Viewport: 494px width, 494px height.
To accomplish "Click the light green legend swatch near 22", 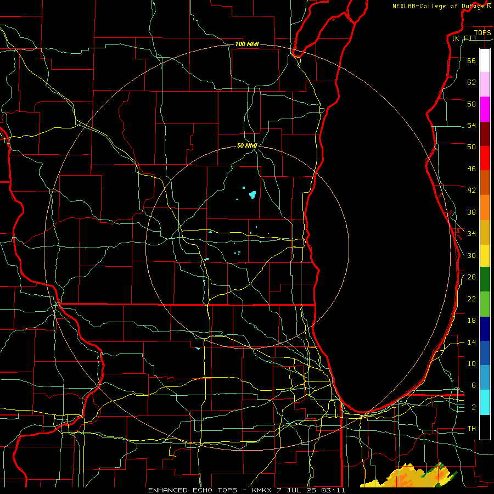I will point(485,304).
